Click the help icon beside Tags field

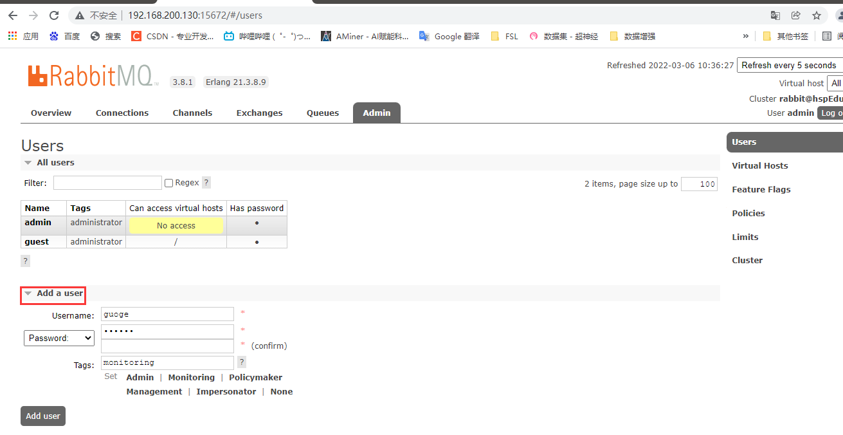[242, 362]
